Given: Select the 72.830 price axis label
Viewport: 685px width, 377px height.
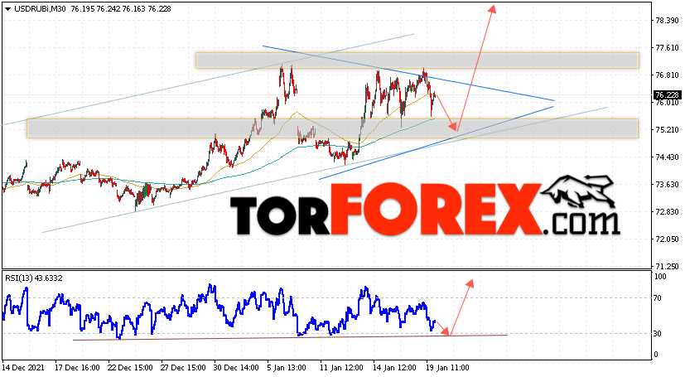Looking at the screenshot, I should [x=667, y=212].
